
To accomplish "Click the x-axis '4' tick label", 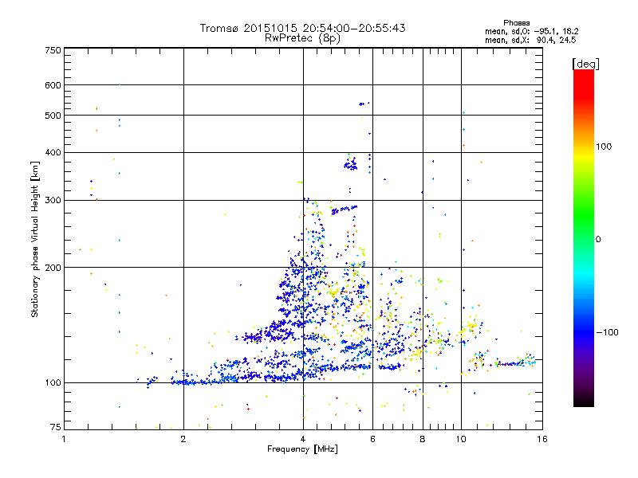I will point(303,439).
